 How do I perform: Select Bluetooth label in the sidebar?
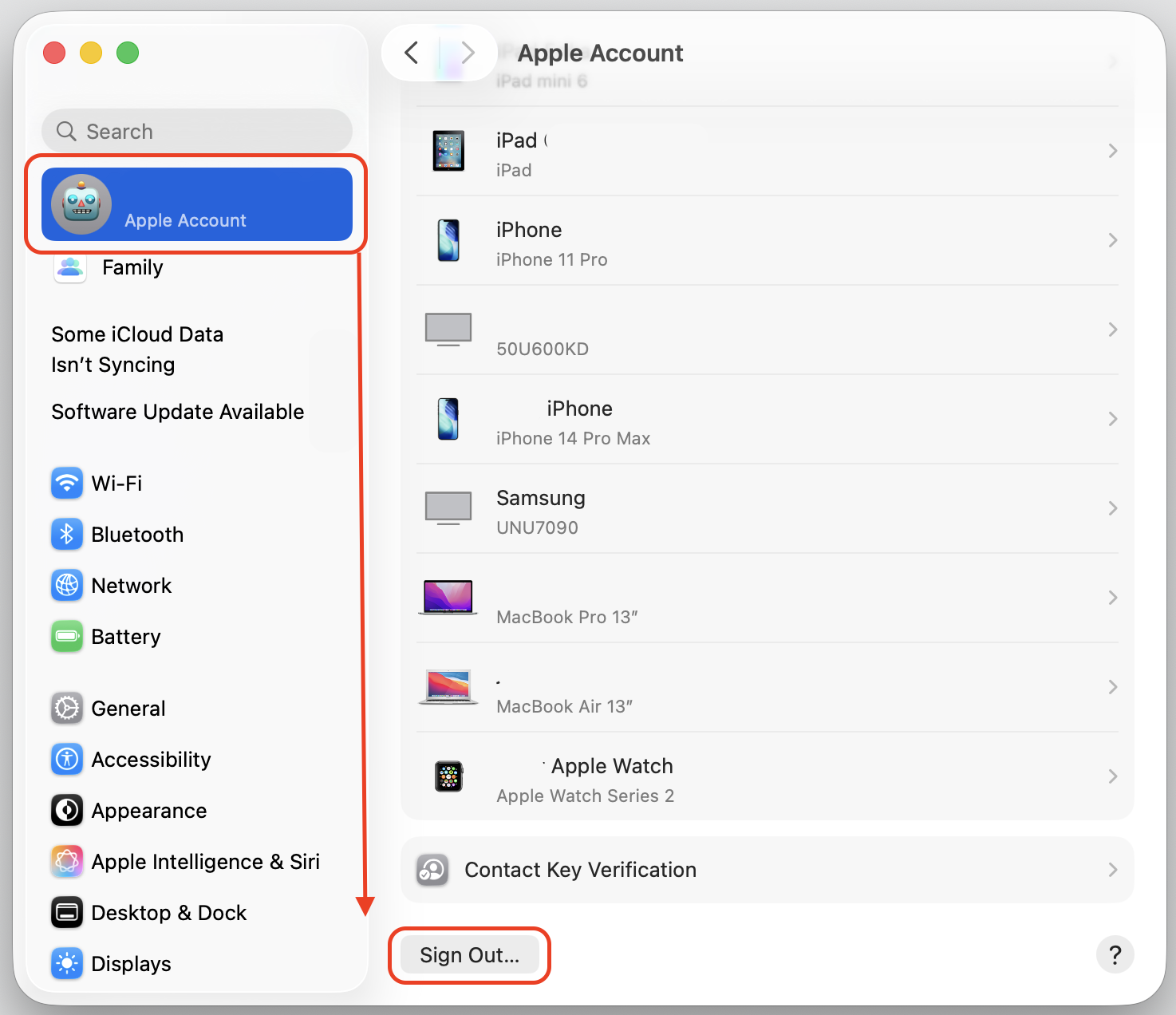[x=137, y=535]
